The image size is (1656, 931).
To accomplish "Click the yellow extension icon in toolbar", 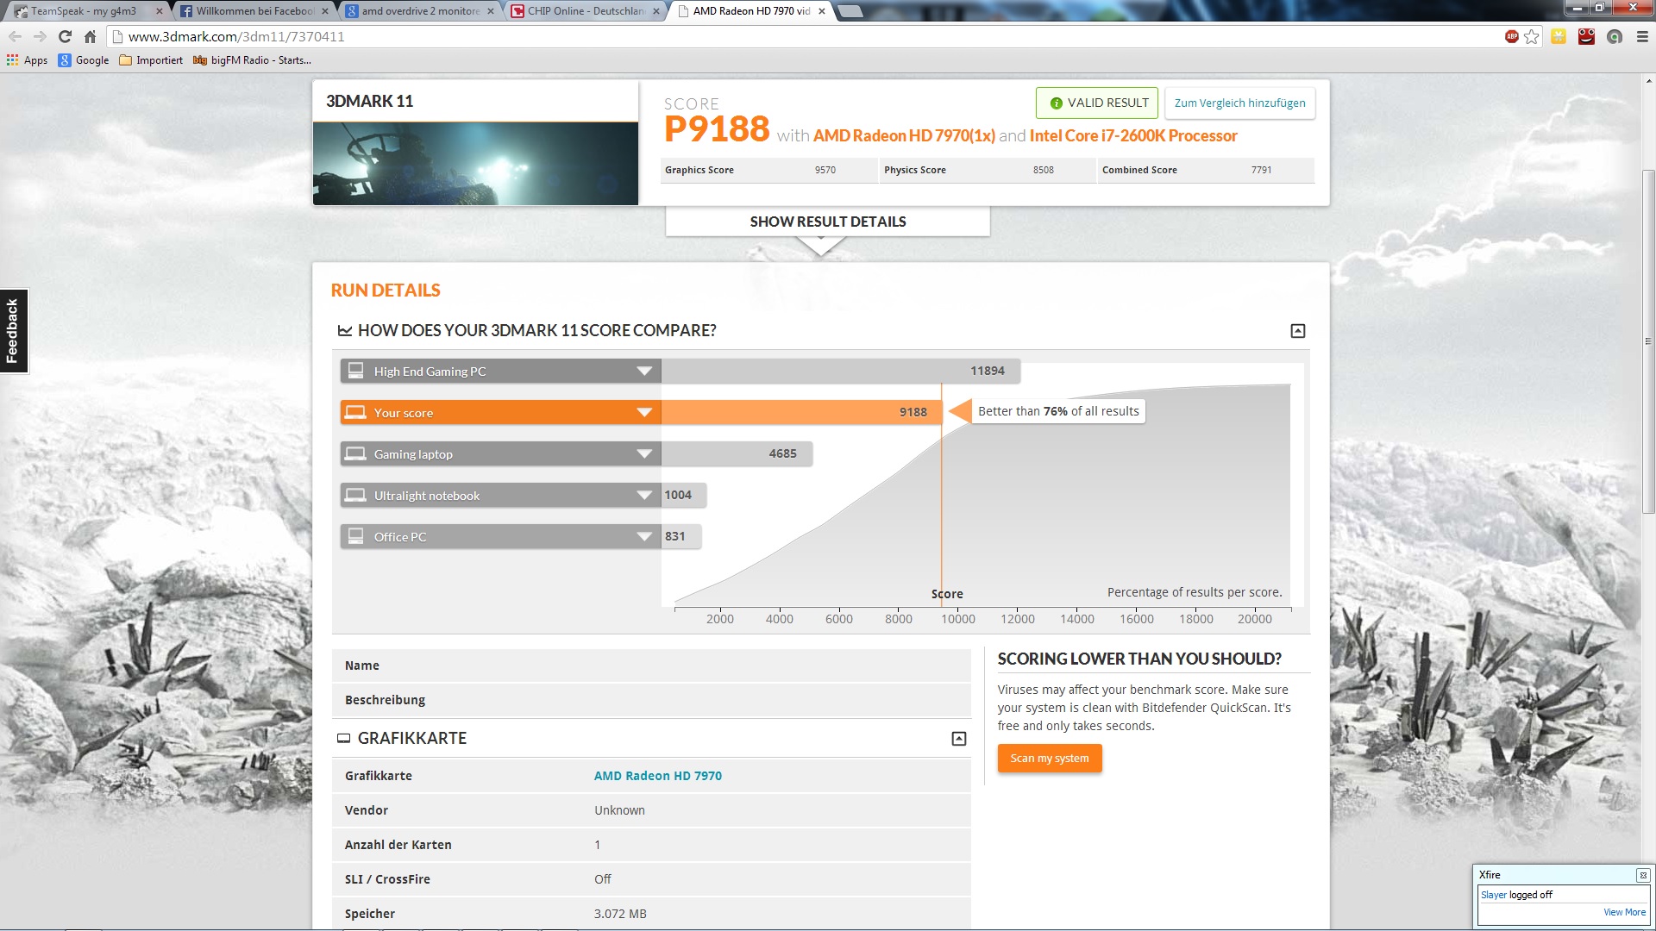I will 1559,36.
